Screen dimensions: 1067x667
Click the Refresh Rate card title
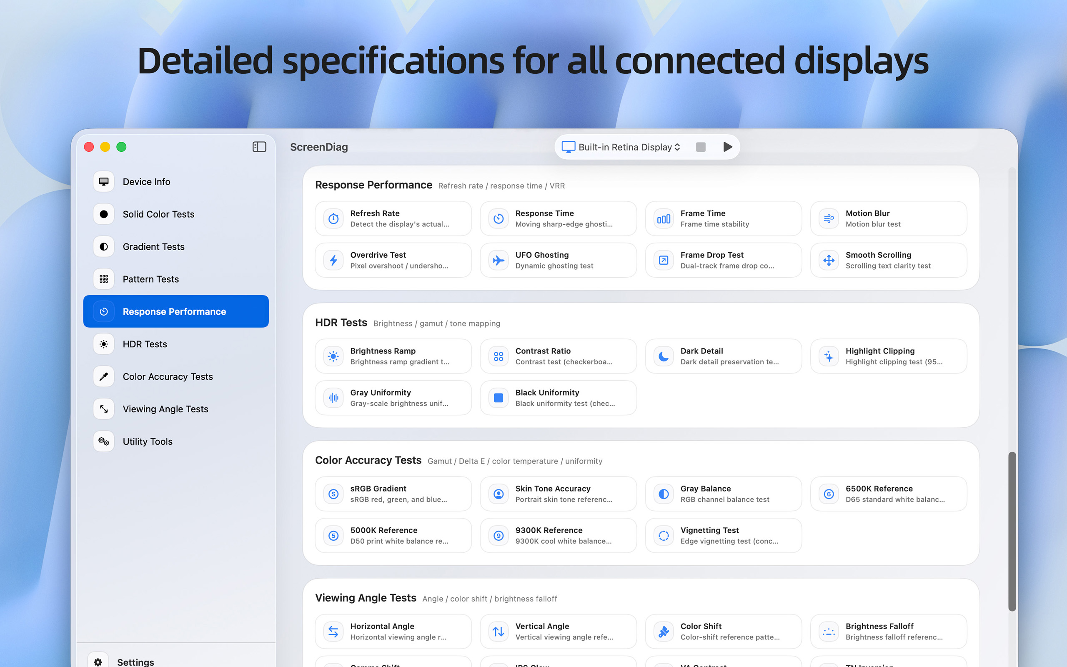tap(375, 213)
